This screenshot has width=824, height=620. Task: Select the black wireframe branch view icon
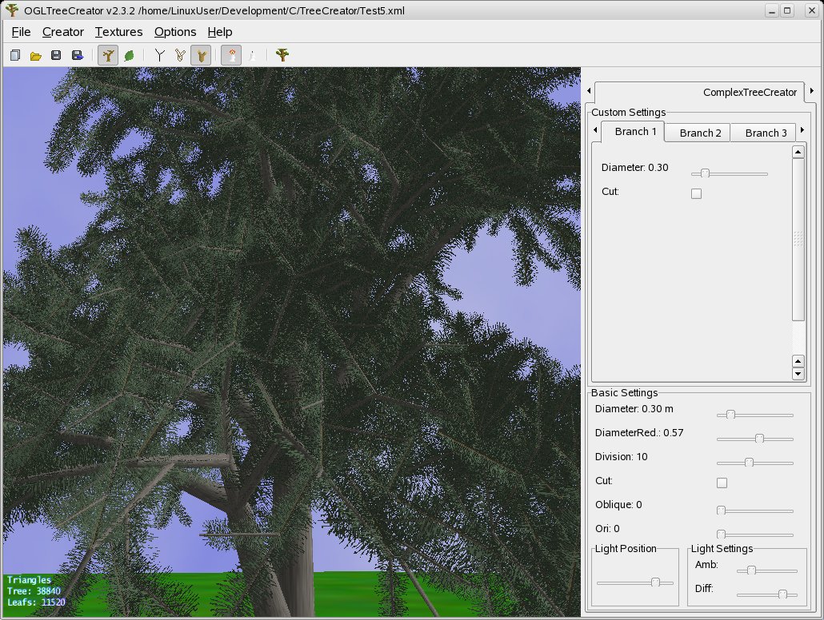pos(159,55)
